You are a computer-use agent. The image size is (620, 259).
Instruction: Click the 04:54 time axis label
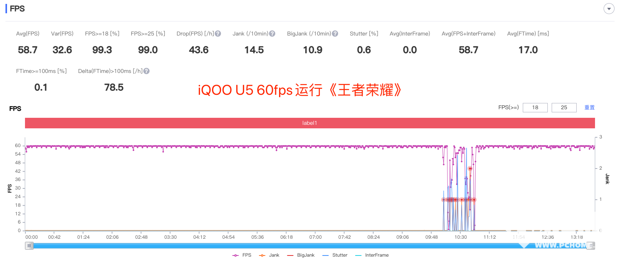tap(228, 237)
